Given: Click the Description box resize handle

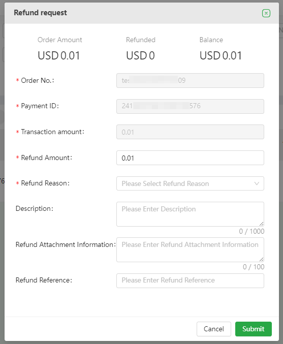Looking at the screenshot, I should pos(261,224).
